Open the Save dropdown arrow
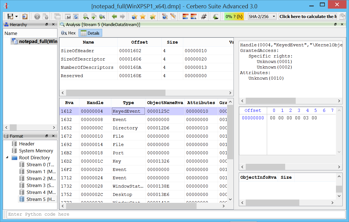The image size is (349, 222). coord(17,17)
